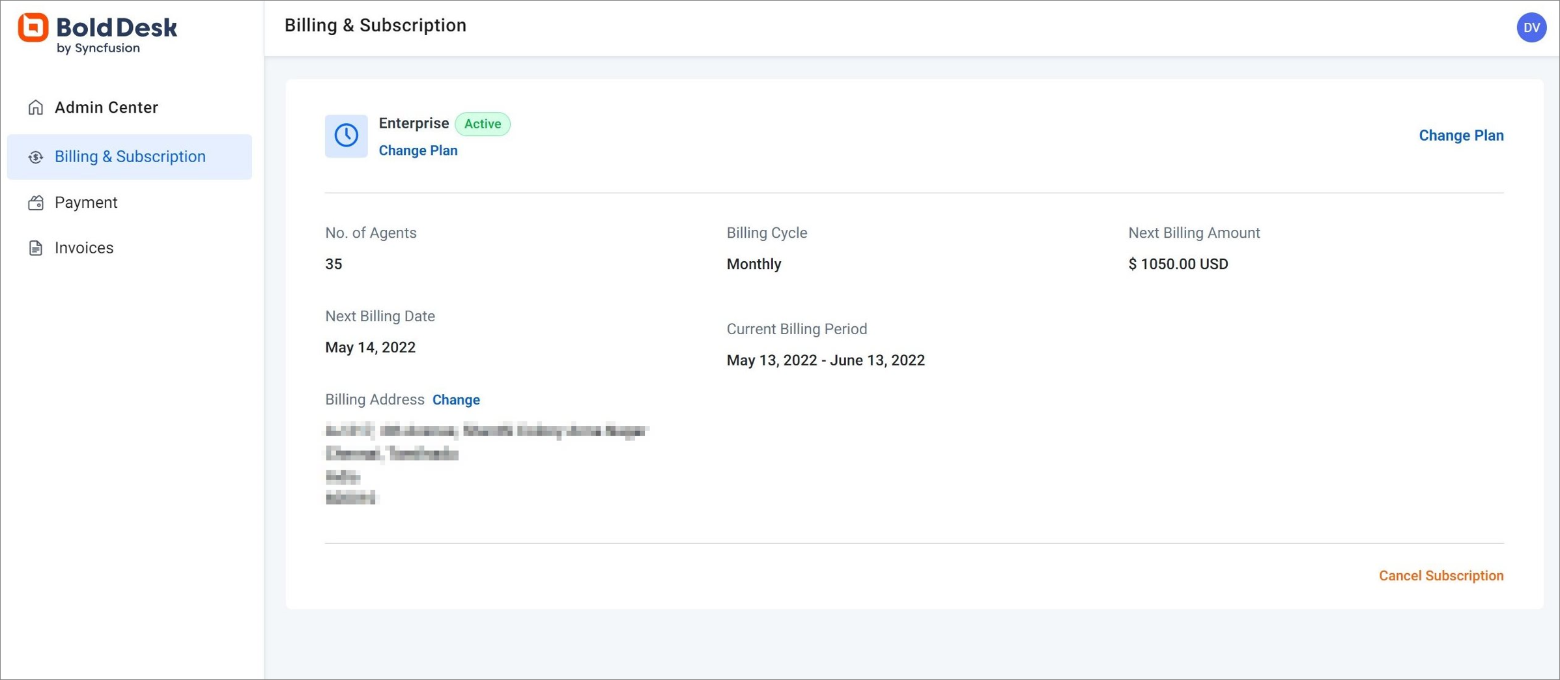
Task: Click the Invoices document icon
Action: 36,248
